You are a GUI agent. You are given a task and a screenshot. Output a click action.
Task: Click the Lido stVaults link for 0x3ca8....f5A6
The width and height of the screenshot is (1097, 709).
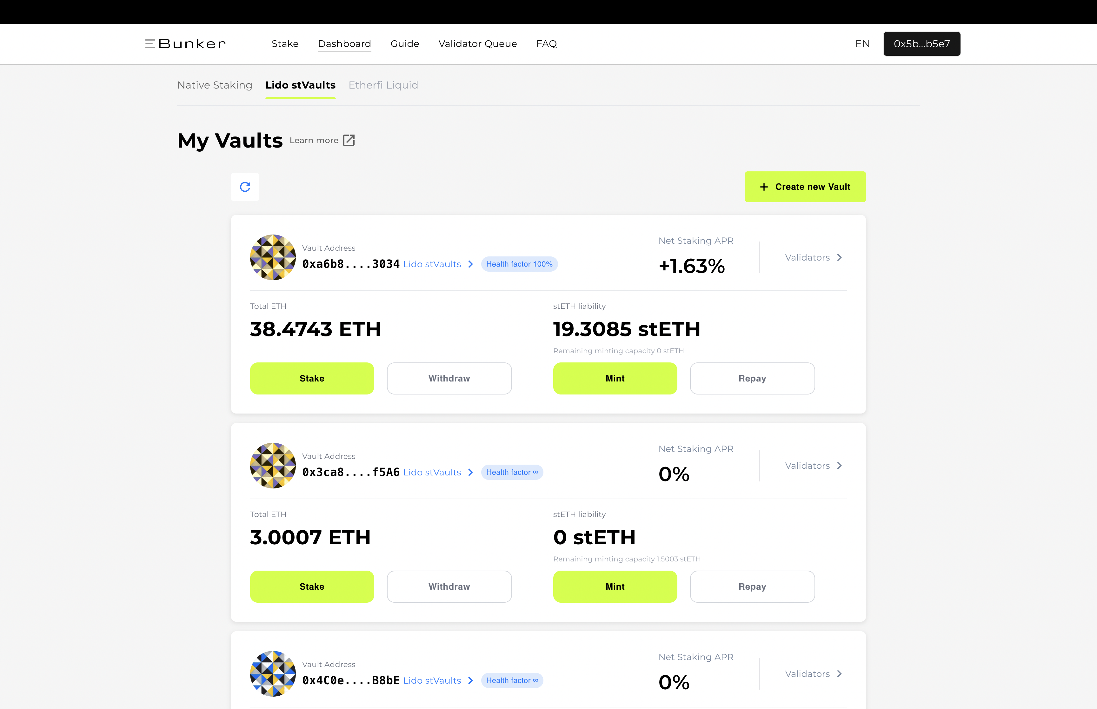[432, 472]
